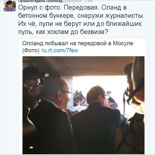
Task: Open the ru.rt.com/7fsw link
Action: (60, 50)
